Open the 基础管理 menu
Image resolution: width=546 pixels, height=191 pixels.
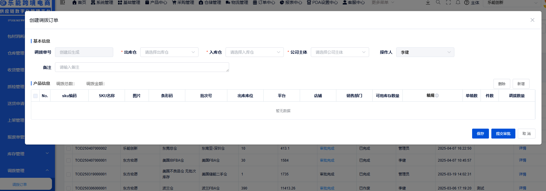129,2
